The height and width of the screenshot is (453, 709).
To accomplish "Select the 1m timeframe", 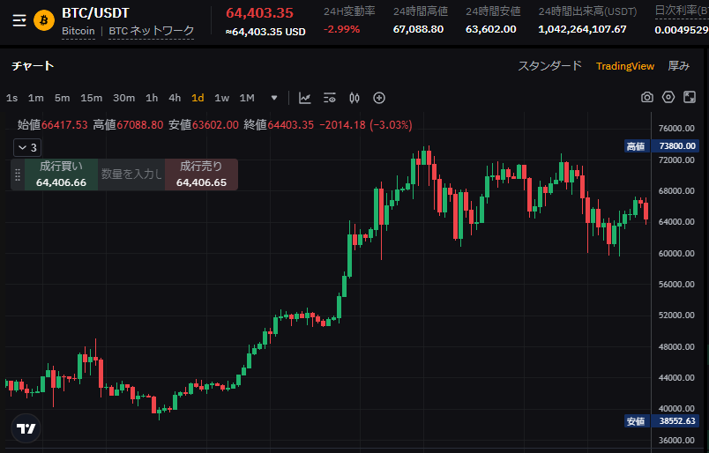I will (36, 98).
